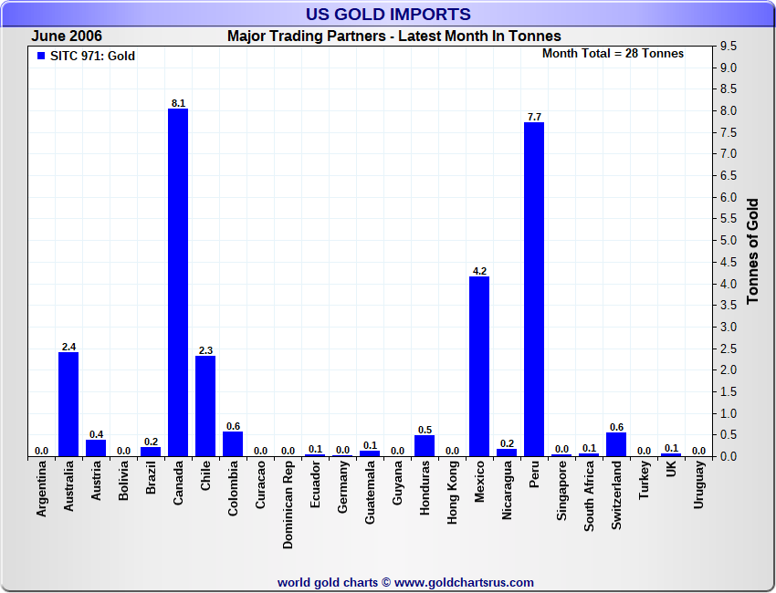Click the 'Guyana' axis label
This screenshot has height=593, width=776.
point(397,484)
